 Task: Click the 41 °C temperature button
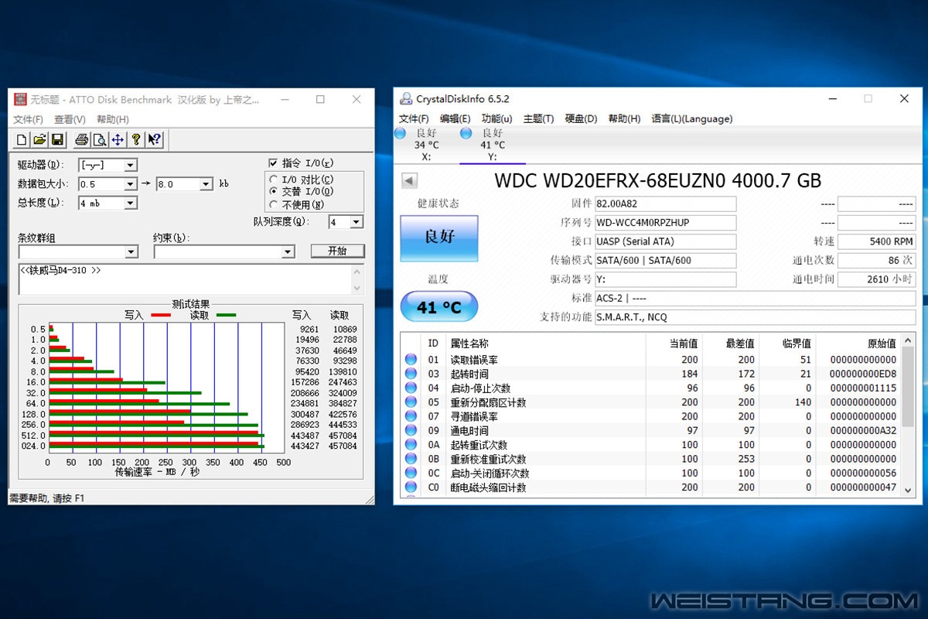point(439,307)
